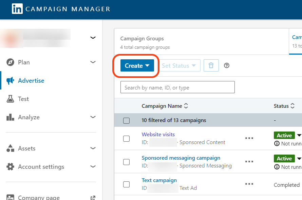The width and height of the screenshot is (302, 200).
Task: Check the Text campaign checkbox
Action: (126, 184)
